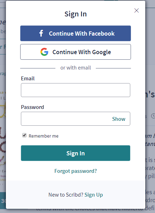Click the Facebook "f" logo icon

(x=41, y=33)
